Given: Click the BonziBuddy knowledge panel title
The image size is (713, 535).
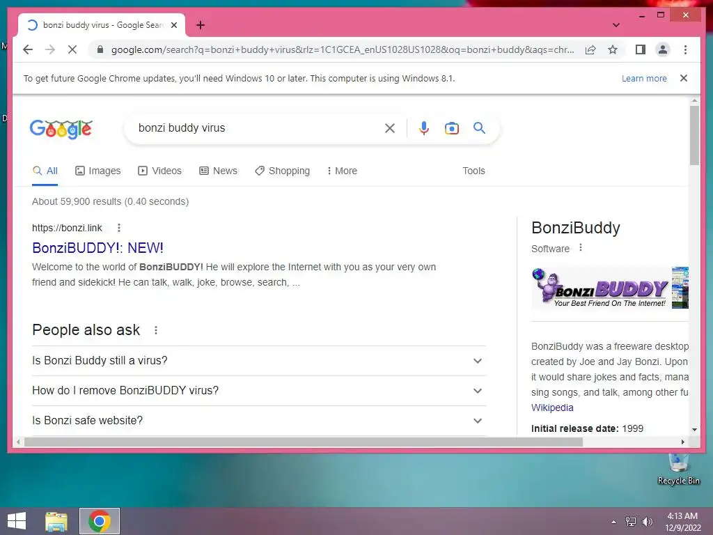Looking at the screenshot, I should click(x=576, y=228).
